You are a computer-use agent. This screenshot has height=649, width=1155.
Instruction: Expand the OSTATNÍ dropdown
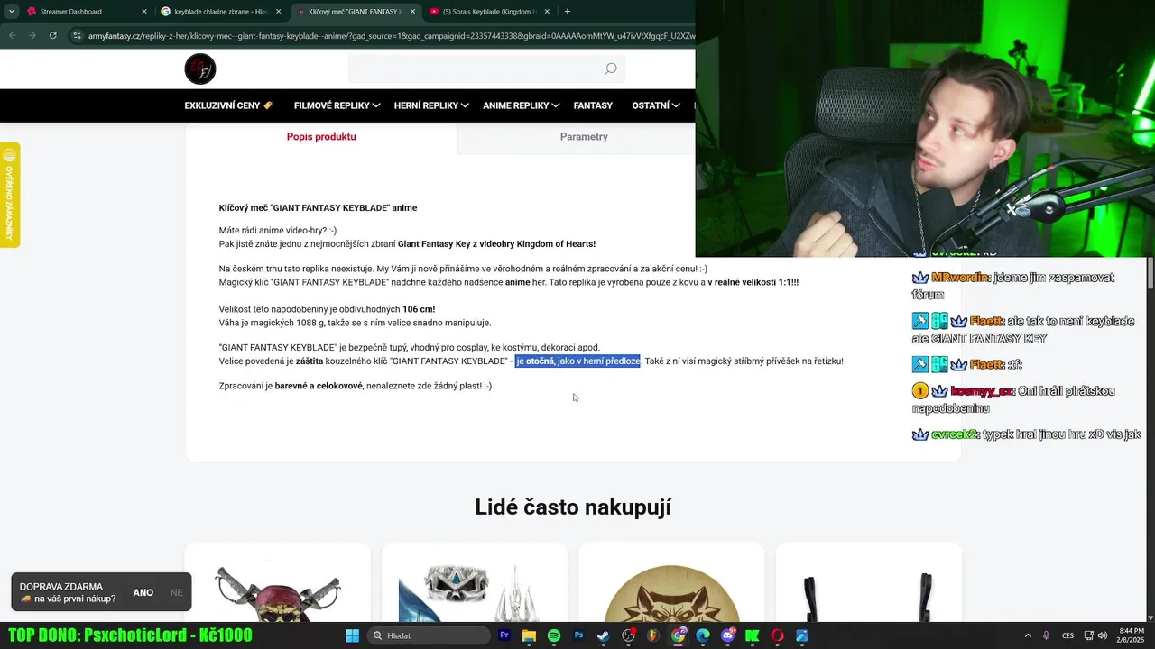click(x=656, y=105)
